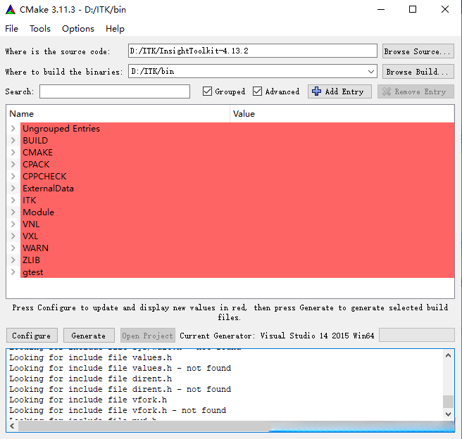Click the Add Entry button

339,91
